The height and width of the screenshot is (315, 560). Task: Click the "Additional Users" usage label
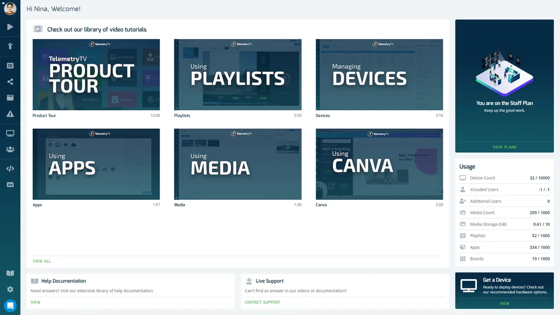(486, 201)
